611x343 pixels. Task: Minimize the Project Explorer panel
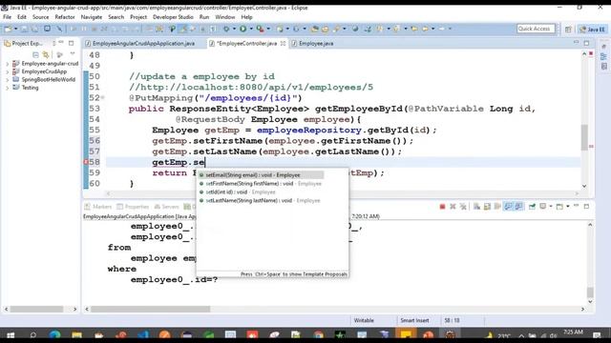(x=61, y=43)
